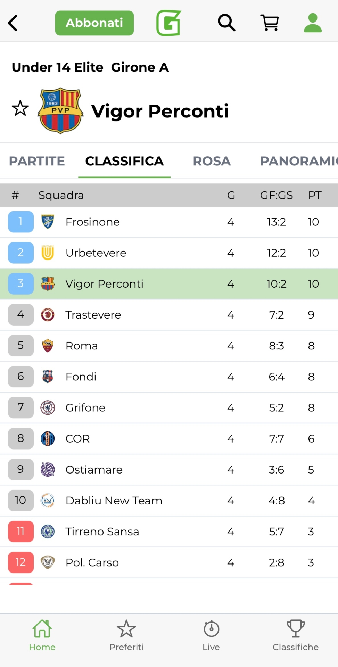
Task: Open the search magnifier icon
Action: point(226,23)
